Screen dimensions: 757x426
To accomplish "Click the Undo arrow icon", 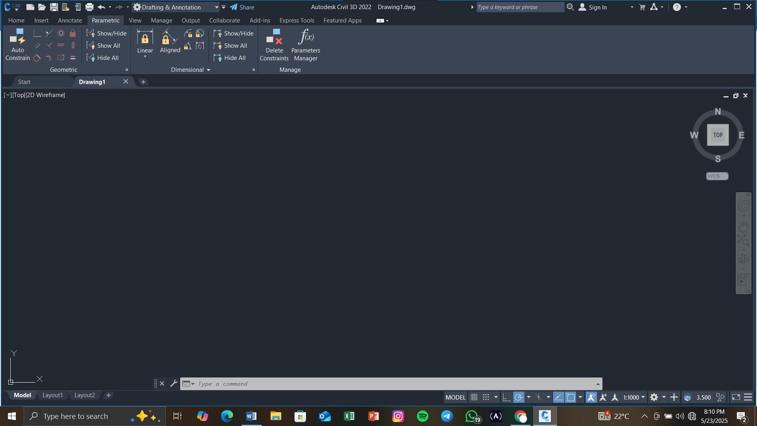I will pyautogui.click(x=101, y=7).
